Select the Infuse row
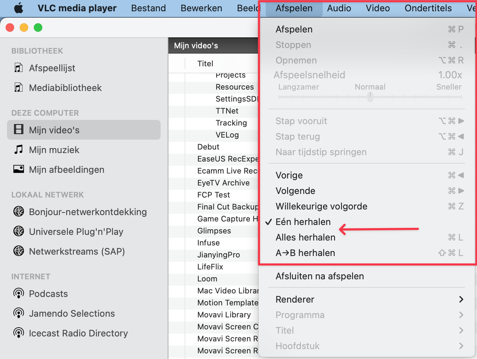Viewport: 477px width, 359px height. coord(213,243)
